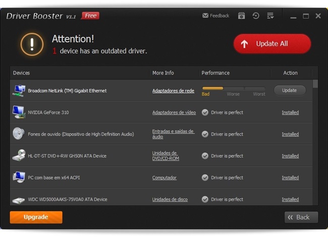Click the restore history clock icon

[256, 16]
